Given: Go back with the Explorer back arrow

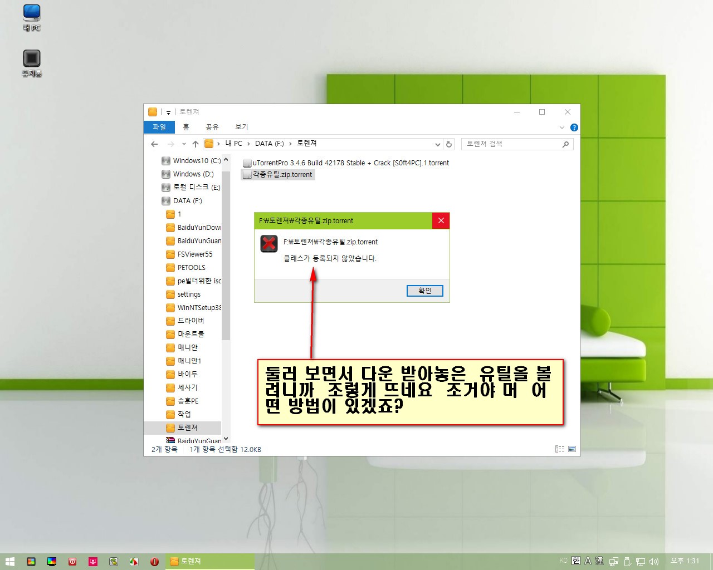Looking at the screenshot, I should click(154, 144).
